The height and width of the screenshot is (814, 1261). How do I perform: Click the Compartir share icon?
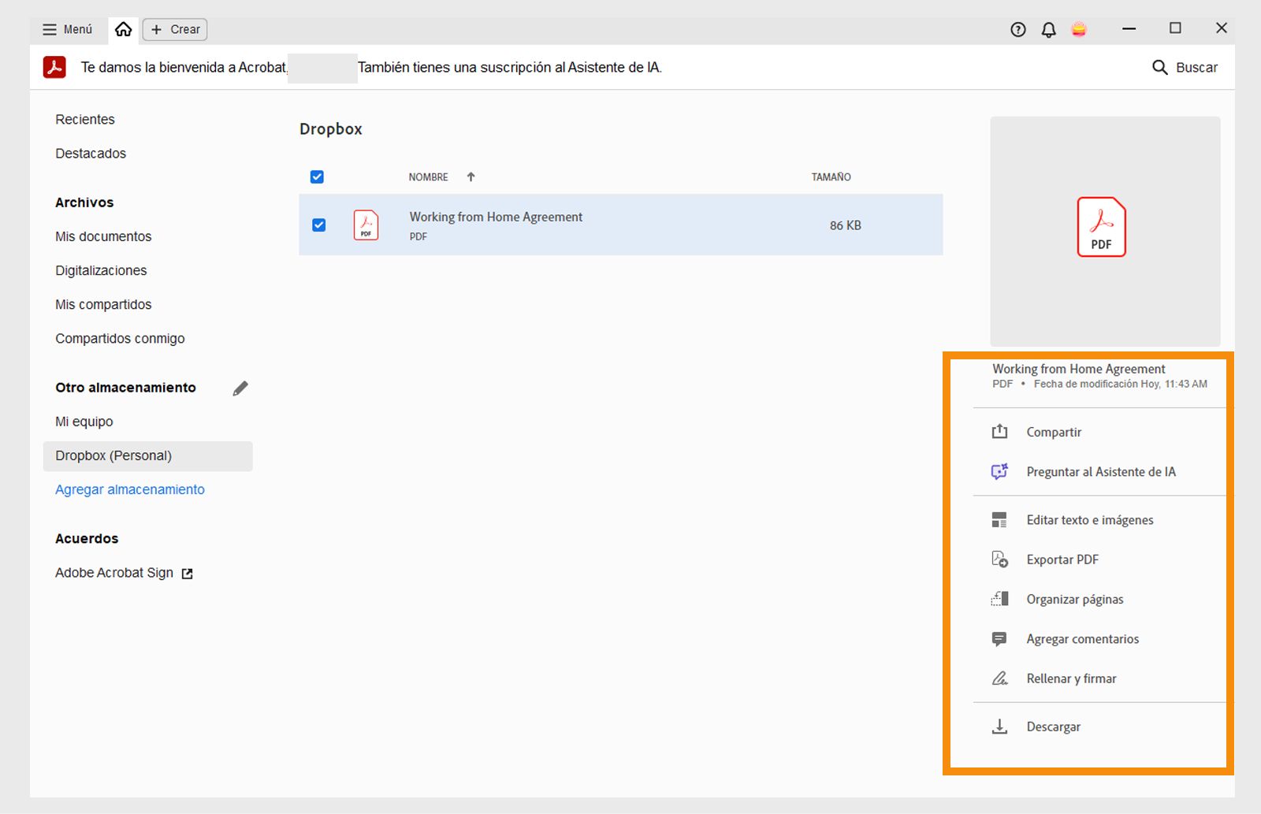(999, 431)
